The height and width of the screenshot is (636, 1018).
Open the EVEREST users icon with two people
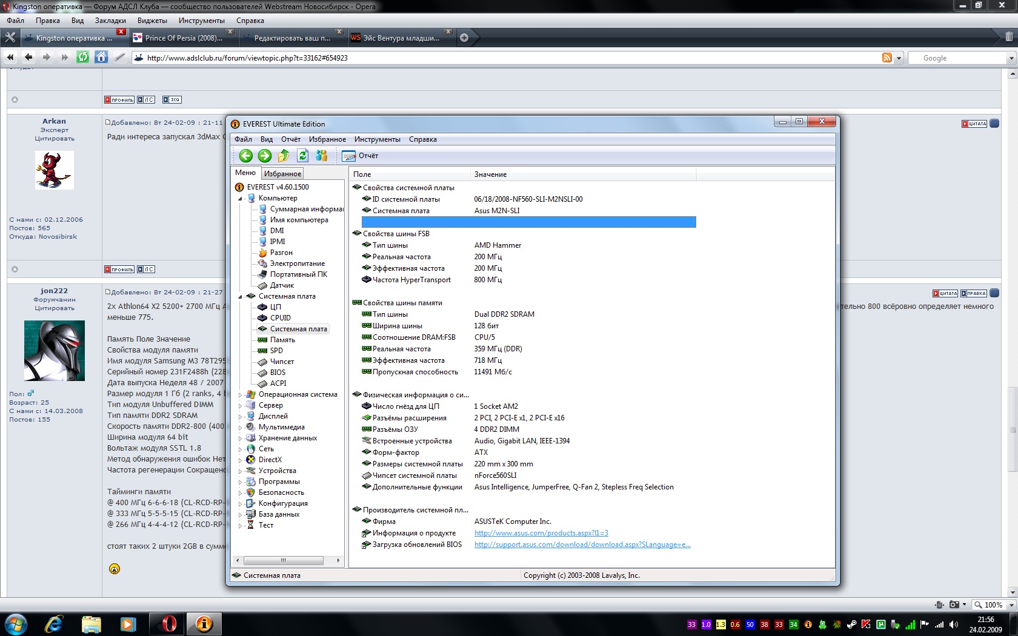[x=322, y=156]
